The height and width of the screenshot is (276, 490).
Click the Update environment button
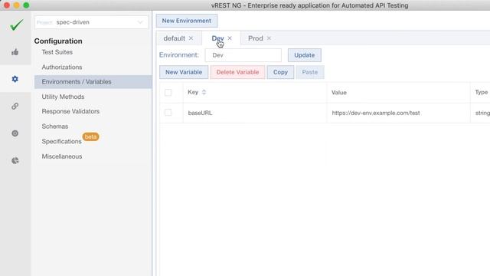(x=305, y=55)
